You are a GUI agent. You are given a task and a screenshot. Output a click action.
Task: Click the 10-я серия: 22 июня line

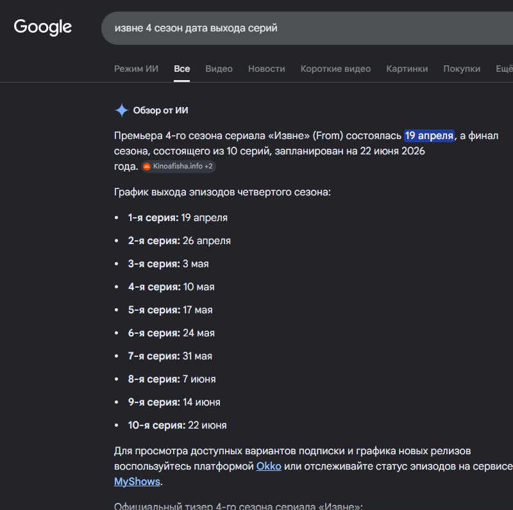coord(178,425)
